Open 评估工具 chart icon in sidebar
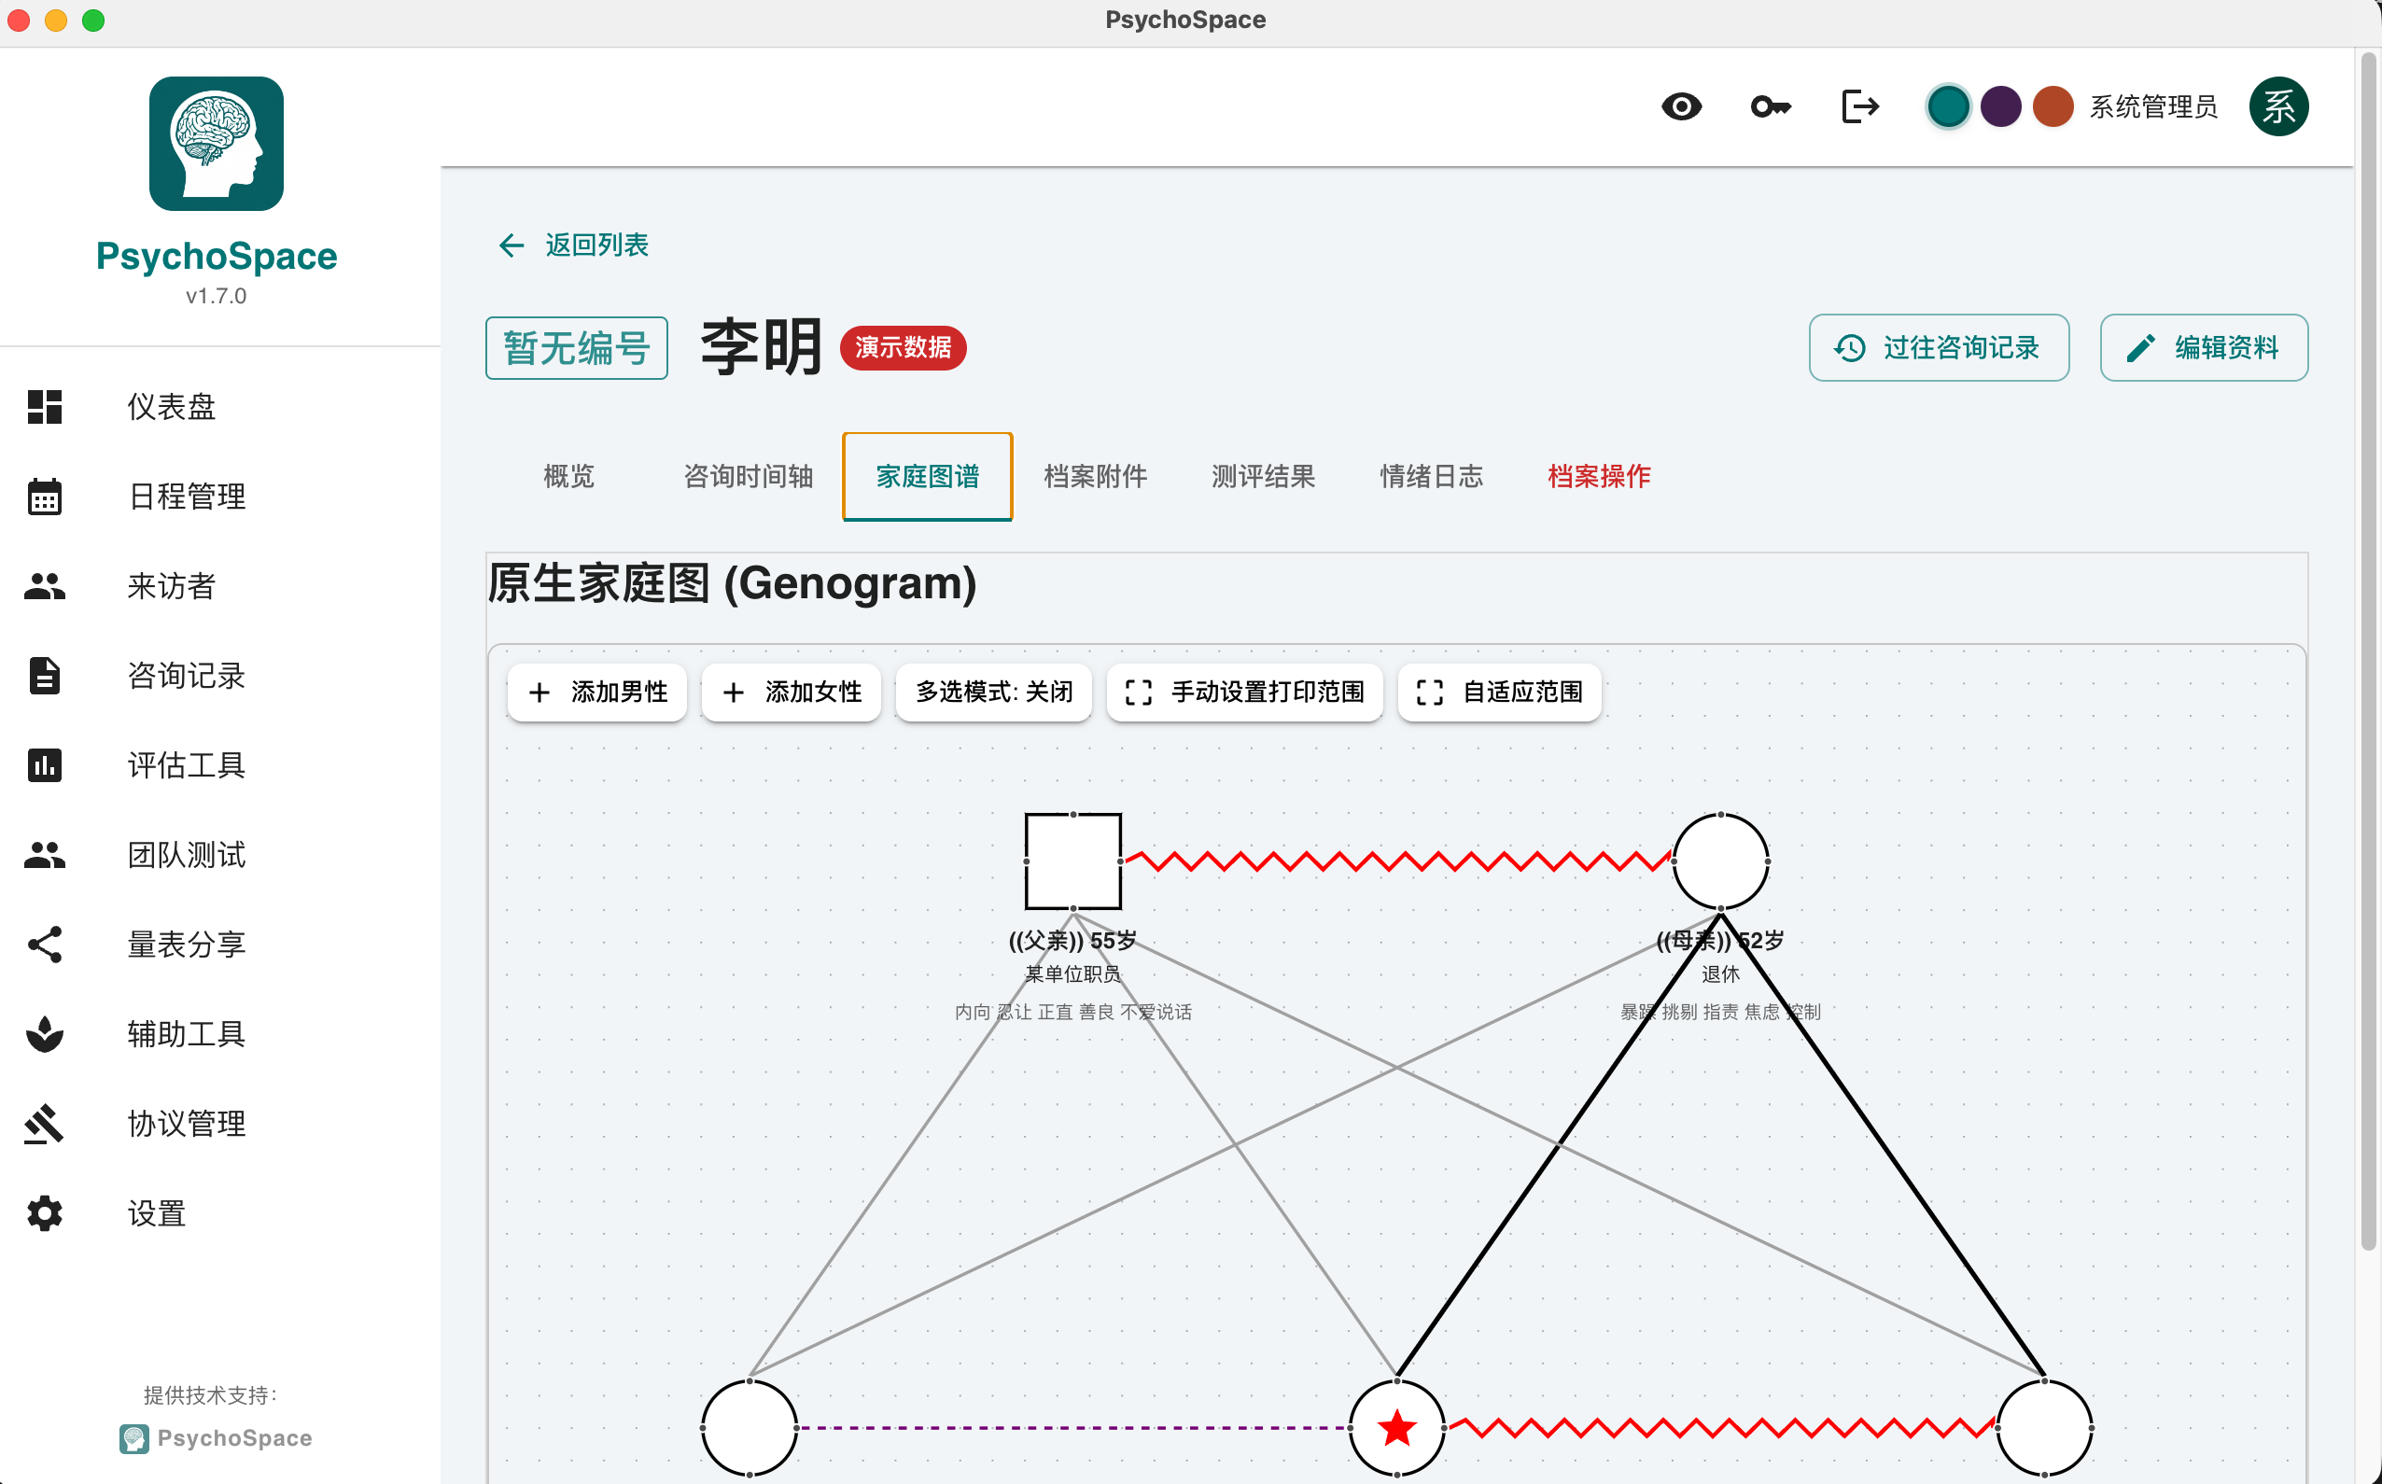The height and width of the screenshot is (1484, 2382). [44, 765]
